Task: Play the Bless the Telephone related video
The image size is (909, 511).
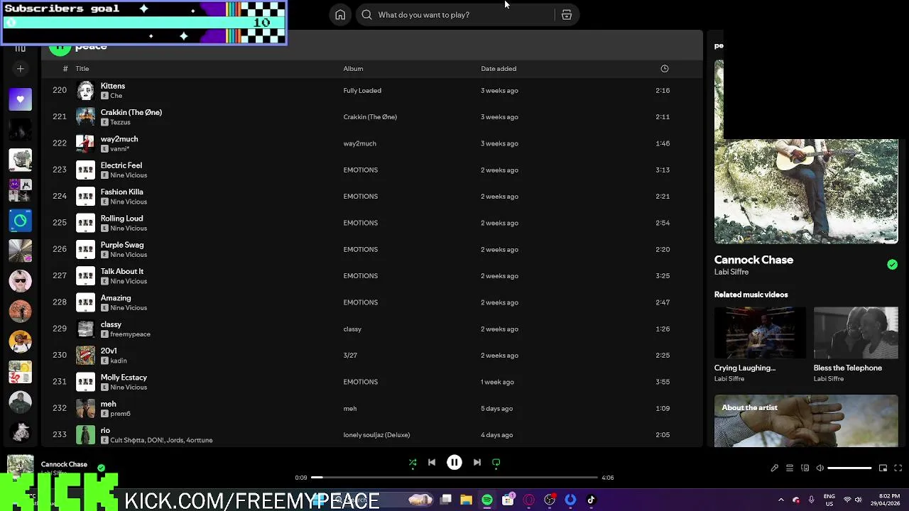Action: 856,333
